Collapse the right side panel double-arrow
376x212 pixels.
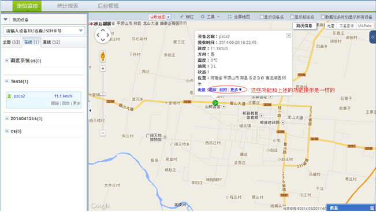coord(373,37)
